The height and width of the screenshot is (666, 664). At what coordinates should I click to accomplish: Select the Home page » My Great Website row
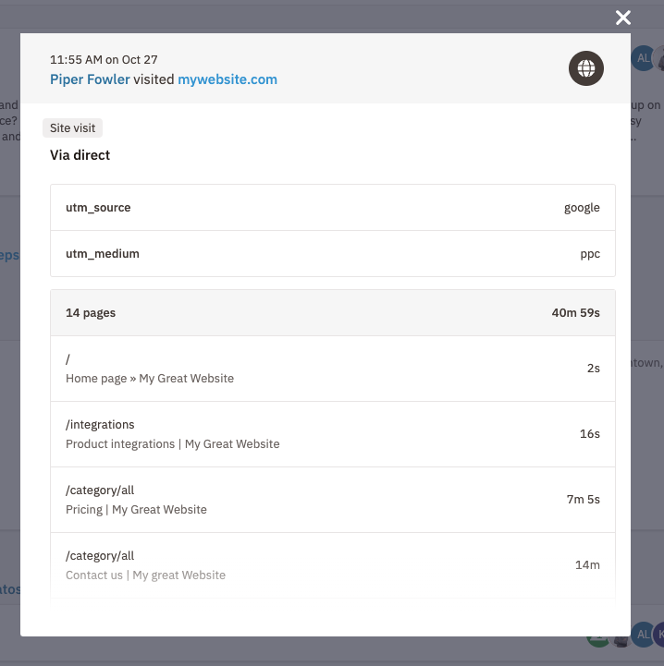tap(333, 369)
